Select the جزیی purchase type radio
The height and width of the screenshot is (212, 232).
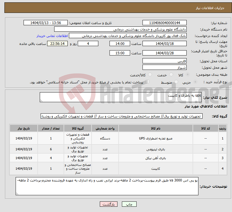[x=195, y=82]
